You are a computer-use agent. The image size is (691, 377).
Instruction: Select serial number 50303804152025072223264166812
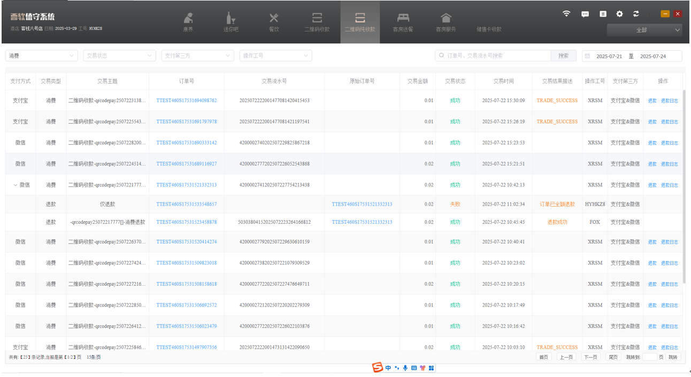point(274,222)
